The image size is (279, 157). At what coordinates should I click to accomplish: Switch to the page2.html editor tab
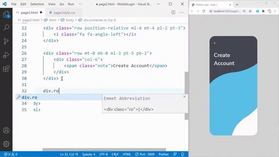[x=29, y=13]
